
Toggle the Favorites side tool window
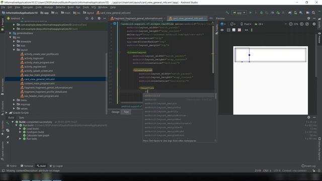tap(2, 128)
